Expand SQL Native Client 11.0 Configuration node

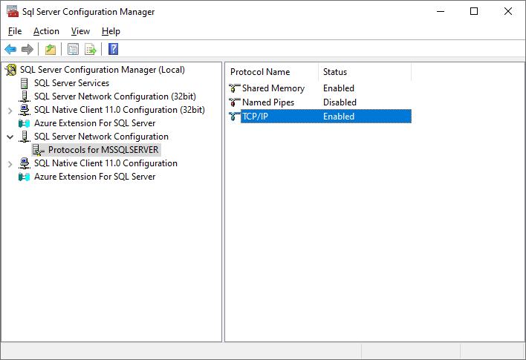click(x=10, y=164)
